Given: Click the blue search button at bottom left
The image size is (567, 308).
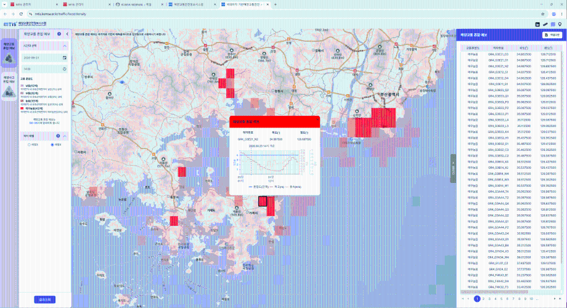Looking at the screenshot, I should (45, 299).
